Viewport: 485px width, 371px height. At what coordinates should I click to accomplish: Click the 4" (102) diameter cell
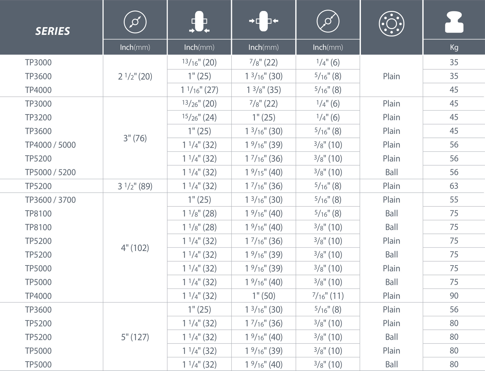(x=135, y=248)
